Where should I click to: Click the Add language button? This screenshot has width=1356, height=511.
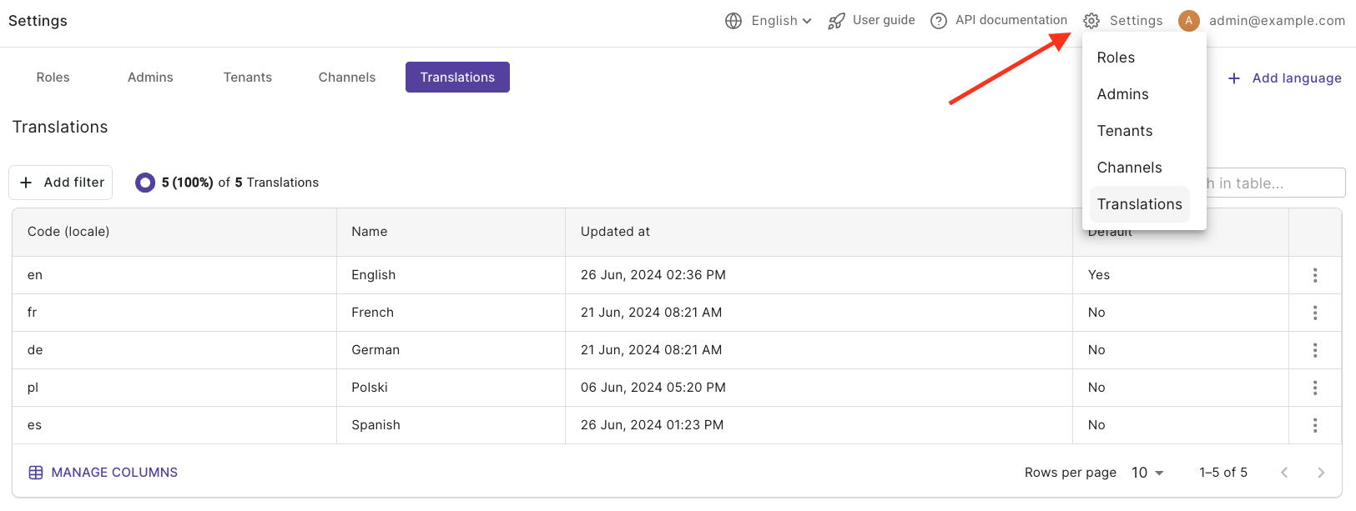pos(1285,78)
